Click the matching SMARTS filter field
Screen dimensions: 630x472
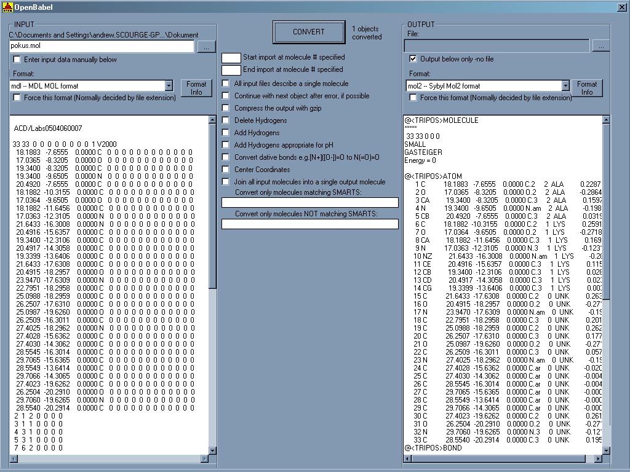pyautogui.click(x=310, y=202)
